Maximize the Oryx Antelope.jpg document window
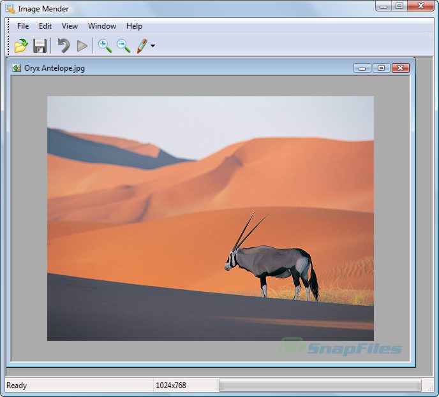 point(381,68)
